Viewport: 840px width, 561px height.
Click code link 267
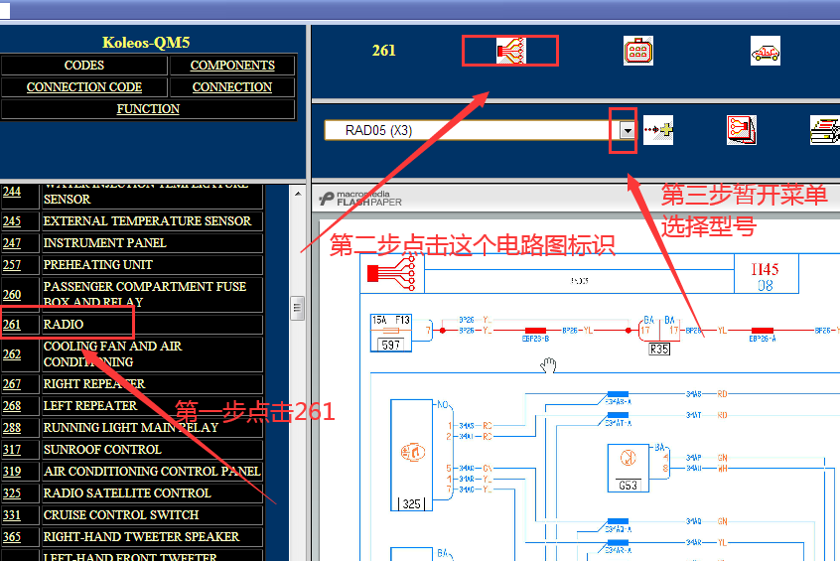[x=12, y=384]
